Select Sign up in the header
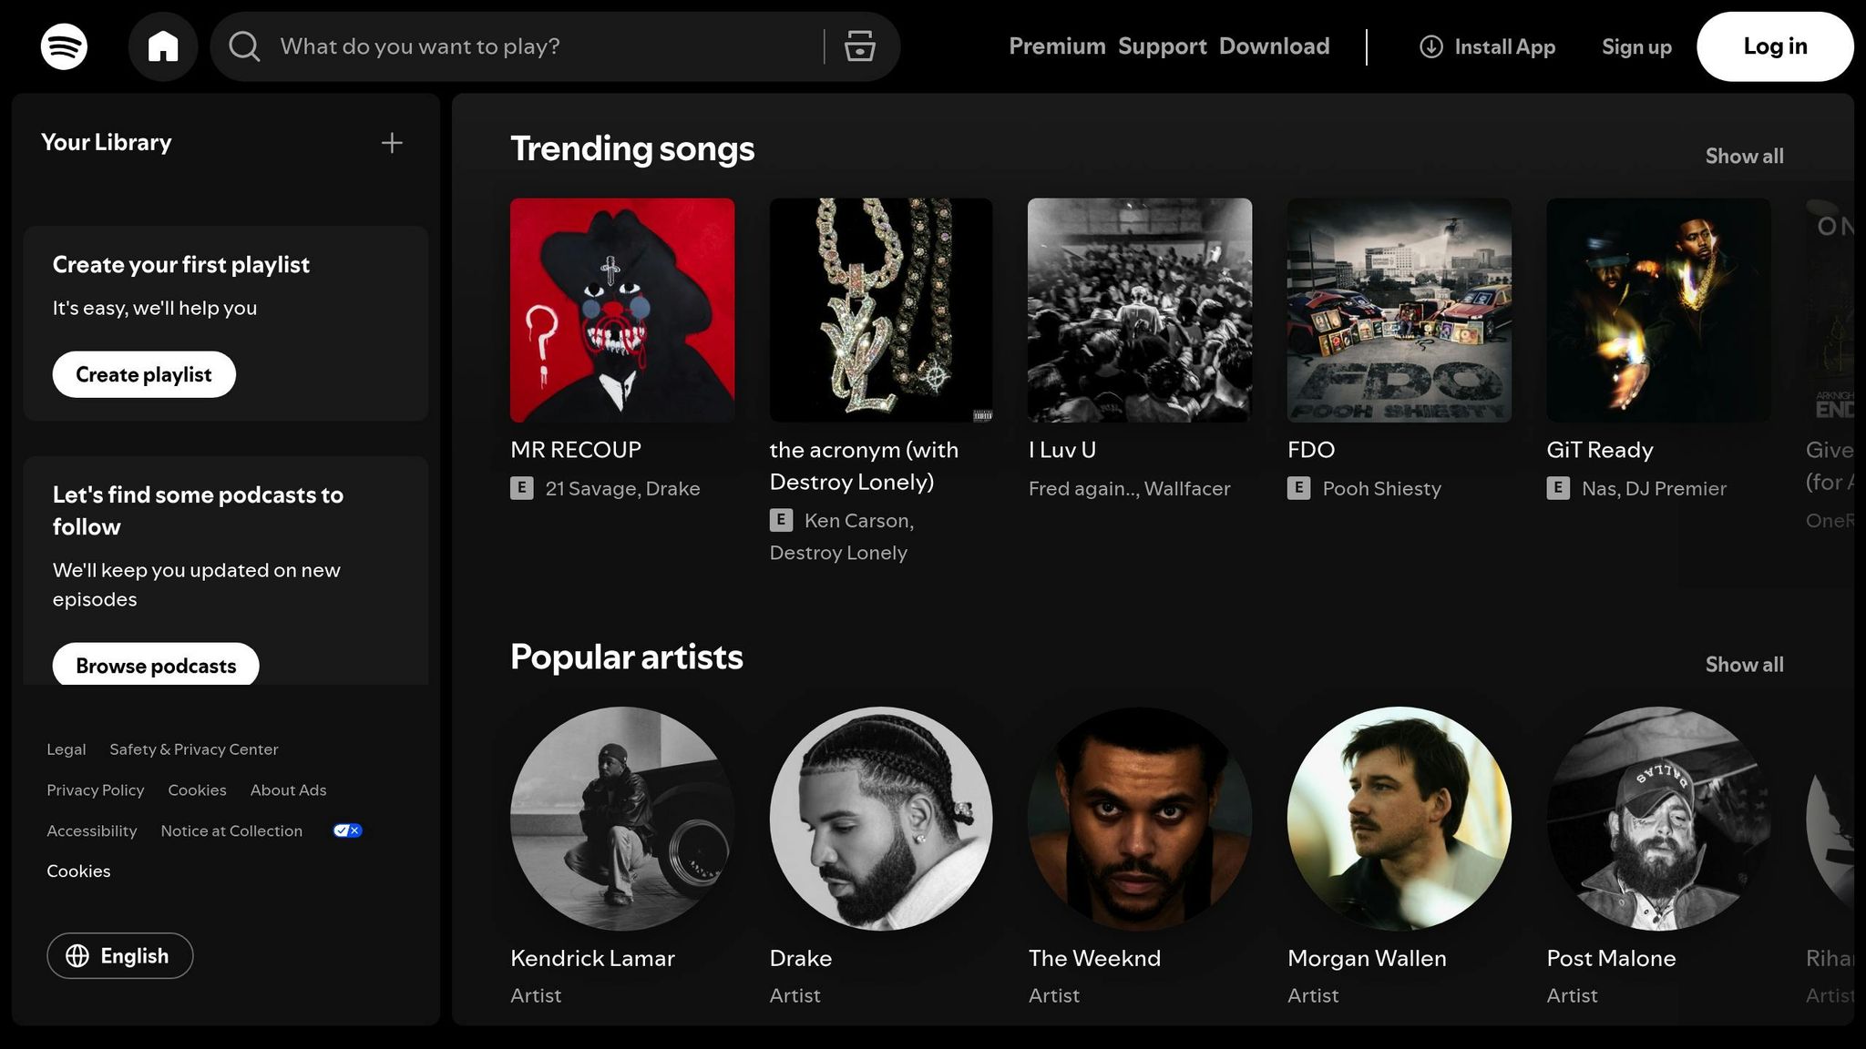 point(1635,46)
